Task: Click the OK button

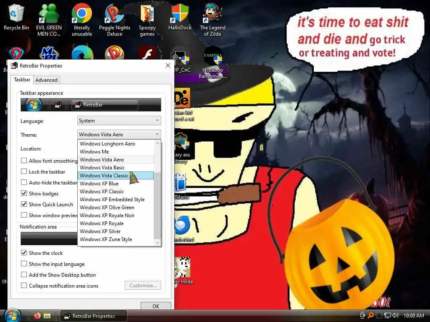Action: [156, 306]
